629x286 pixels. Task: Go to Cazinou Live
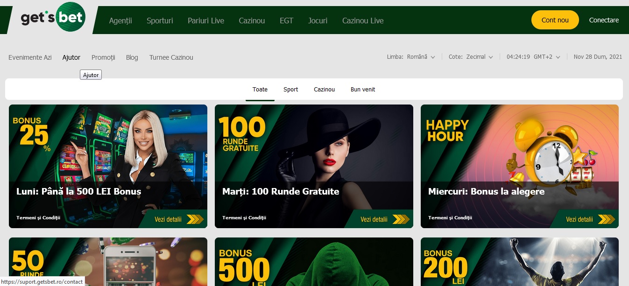click(x=363, y=21)
